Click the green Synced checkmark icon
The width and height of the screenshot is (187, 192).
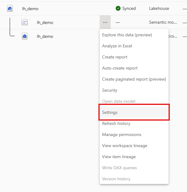click(118, 9)
